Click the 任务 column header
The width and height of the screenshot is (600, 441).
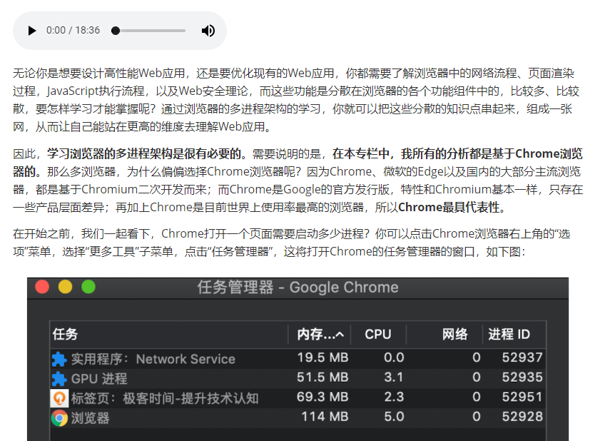[x=169, y=334]
